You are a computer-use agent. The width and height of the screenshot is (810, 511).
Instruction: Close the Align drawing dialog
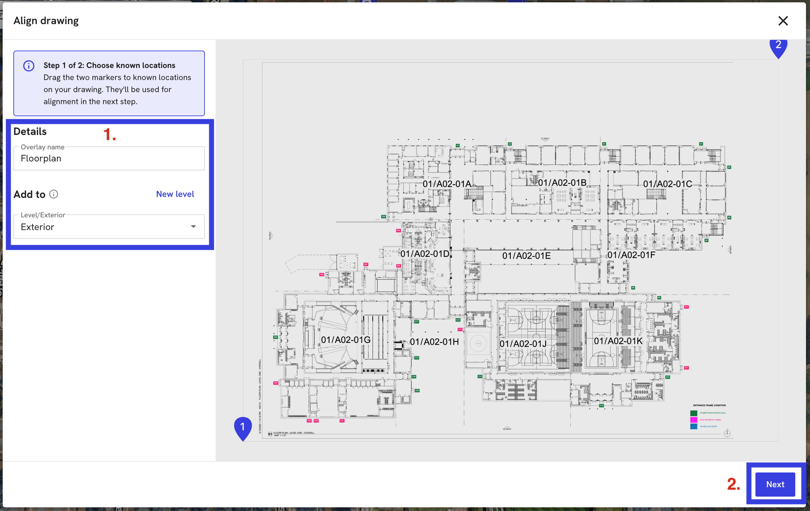(783, 21)
